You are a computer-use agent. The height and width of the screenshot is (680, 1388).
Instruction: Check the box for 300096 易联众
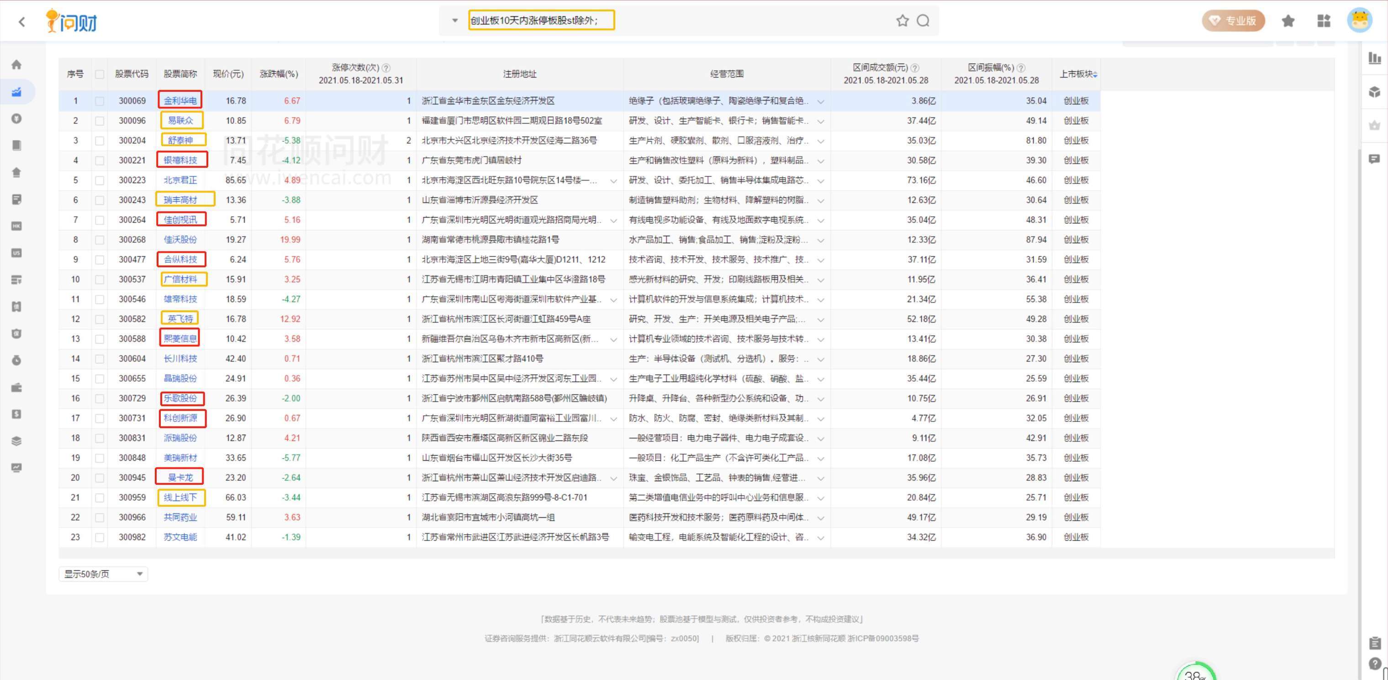[x=99, y=121]
